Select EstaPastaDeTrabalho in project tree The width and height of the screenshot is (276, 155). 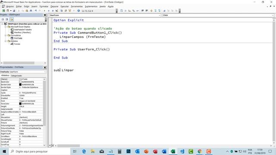point(23,30)
